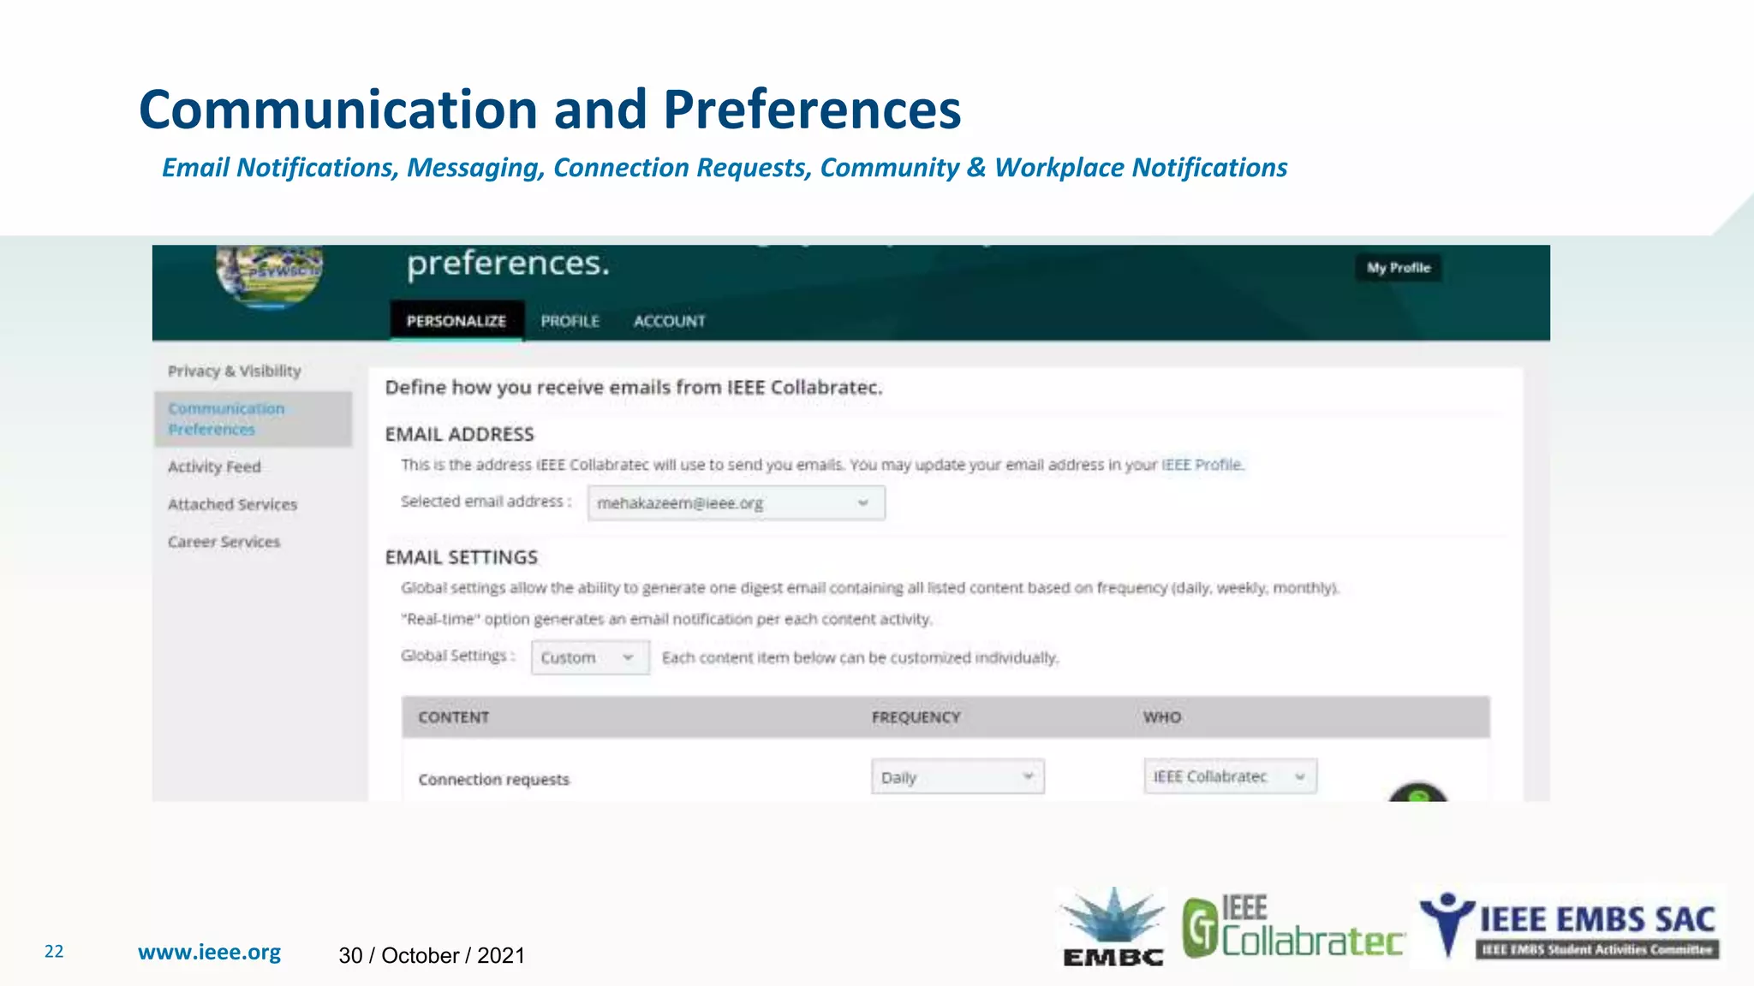Open Attached Services in sidebar
1754x986 pixels.
[x=232, y=504]
